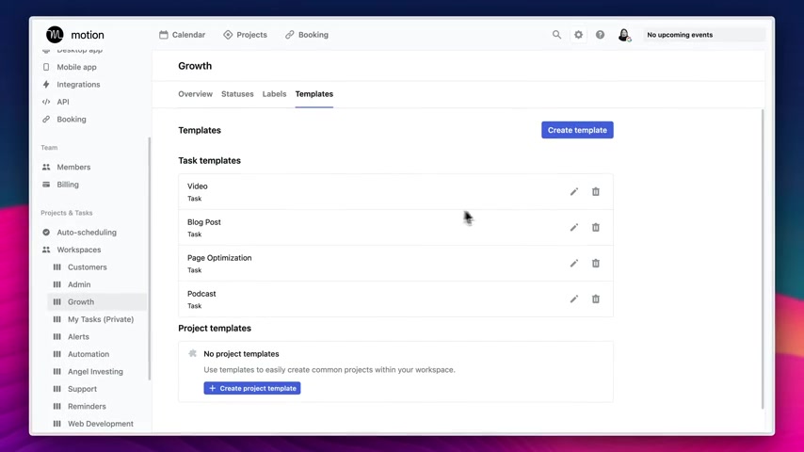Select the Growth workspace

coord(97,301)
